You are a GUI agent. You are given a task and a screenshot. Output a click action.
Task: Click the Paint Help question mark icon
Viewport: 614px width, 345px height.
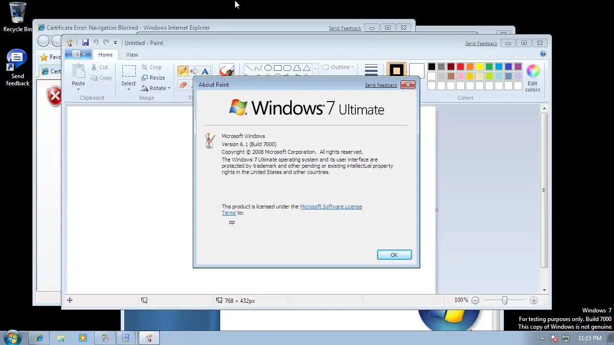(543, 54)
